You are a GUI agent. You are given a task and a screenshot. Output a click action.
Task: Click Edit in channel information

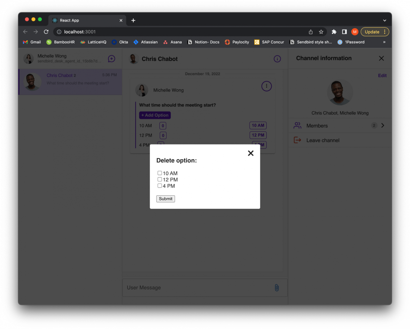382,75
